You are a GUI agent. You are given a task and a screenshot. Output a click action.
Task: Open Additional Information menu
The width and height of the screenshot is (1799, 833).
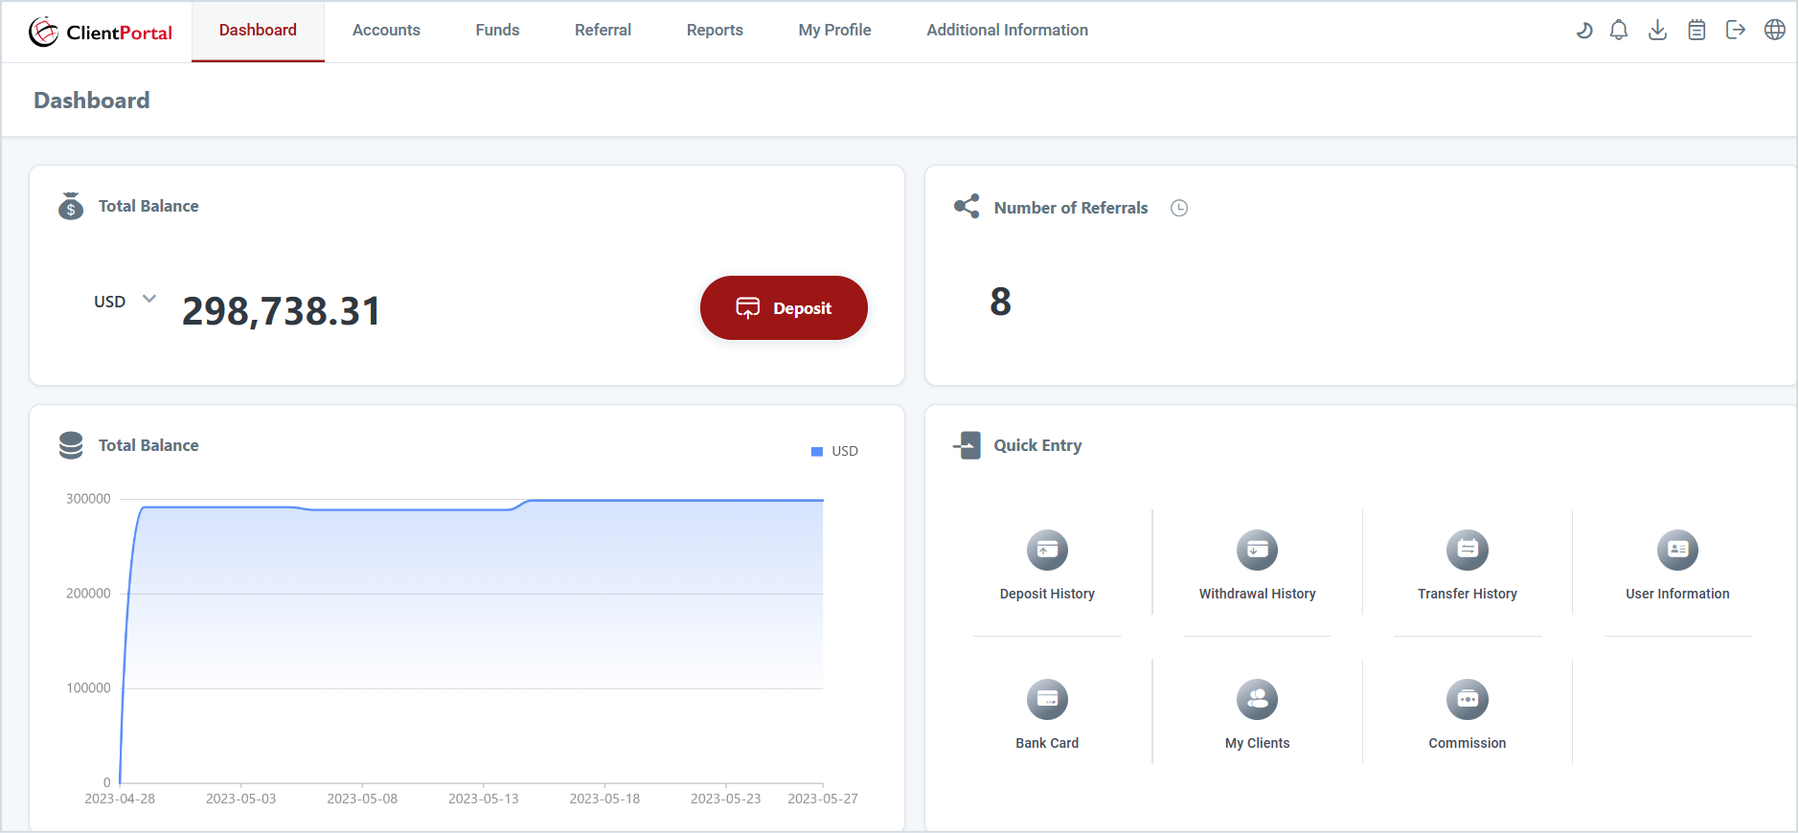click(1007, 31)
